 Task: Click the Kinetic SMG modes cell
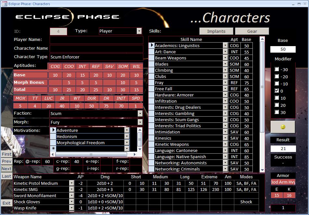coord(246,189)
